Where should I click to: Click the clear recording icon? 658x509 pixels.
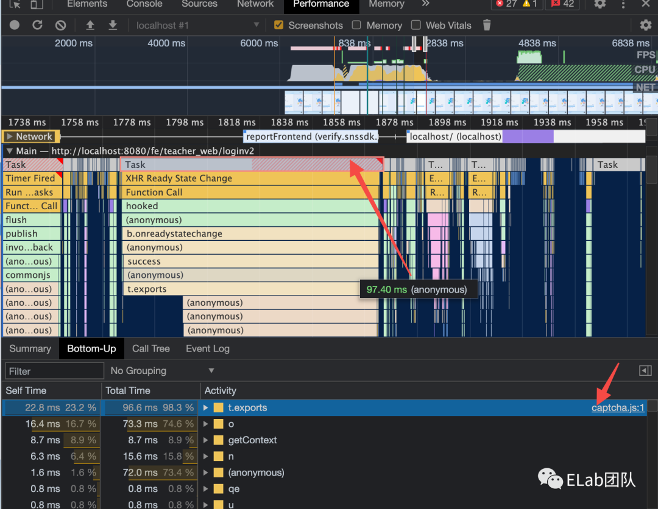(x=60, y=26)
